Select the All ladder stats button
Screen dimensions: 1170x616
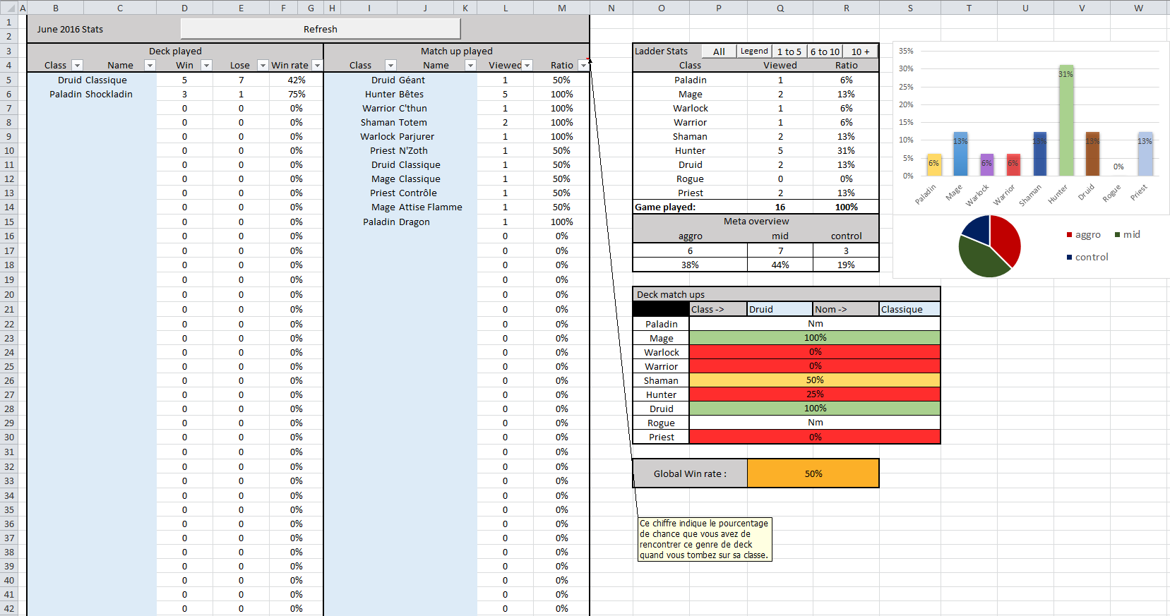719,52
